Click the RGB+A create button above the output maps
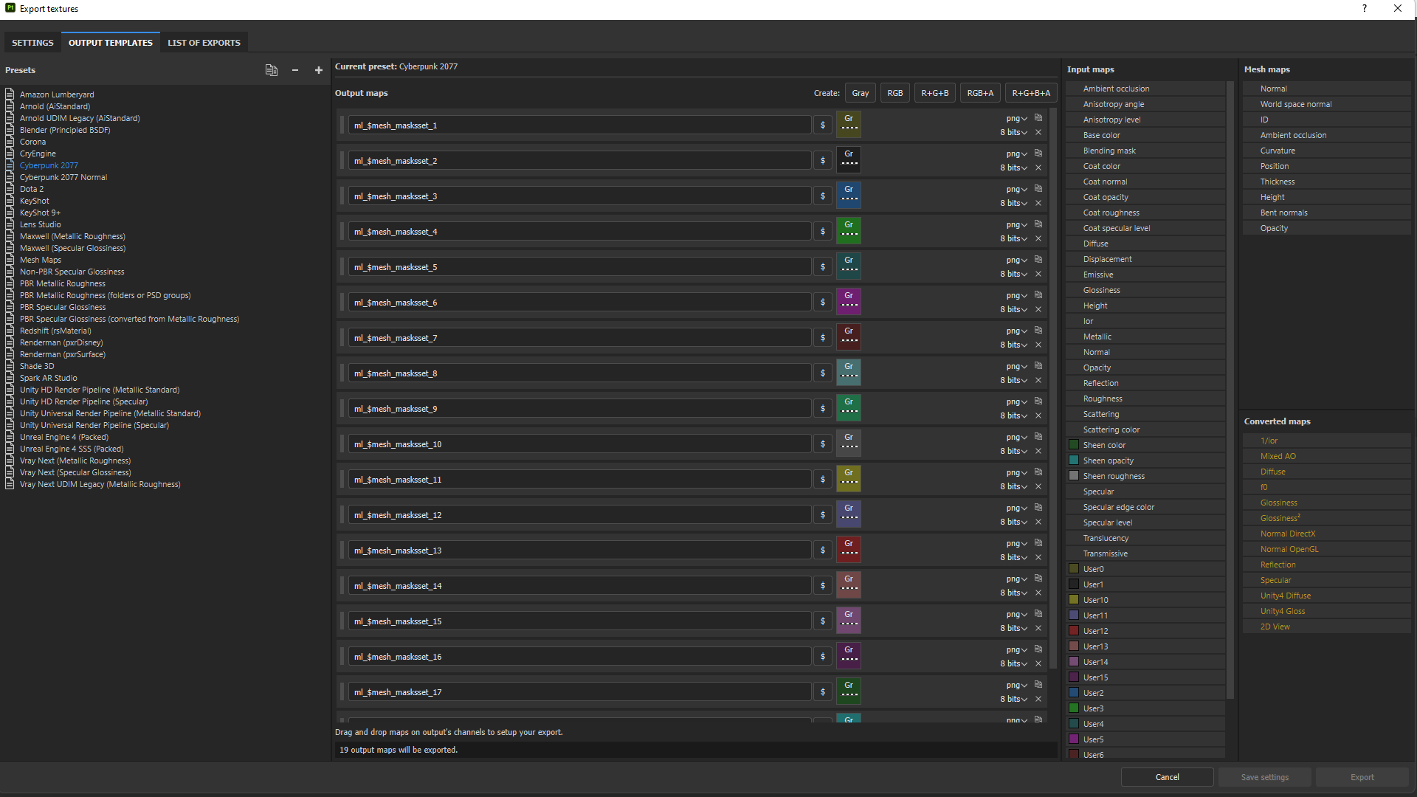Viewport: 1417px width, 797px height. (979, 92)
